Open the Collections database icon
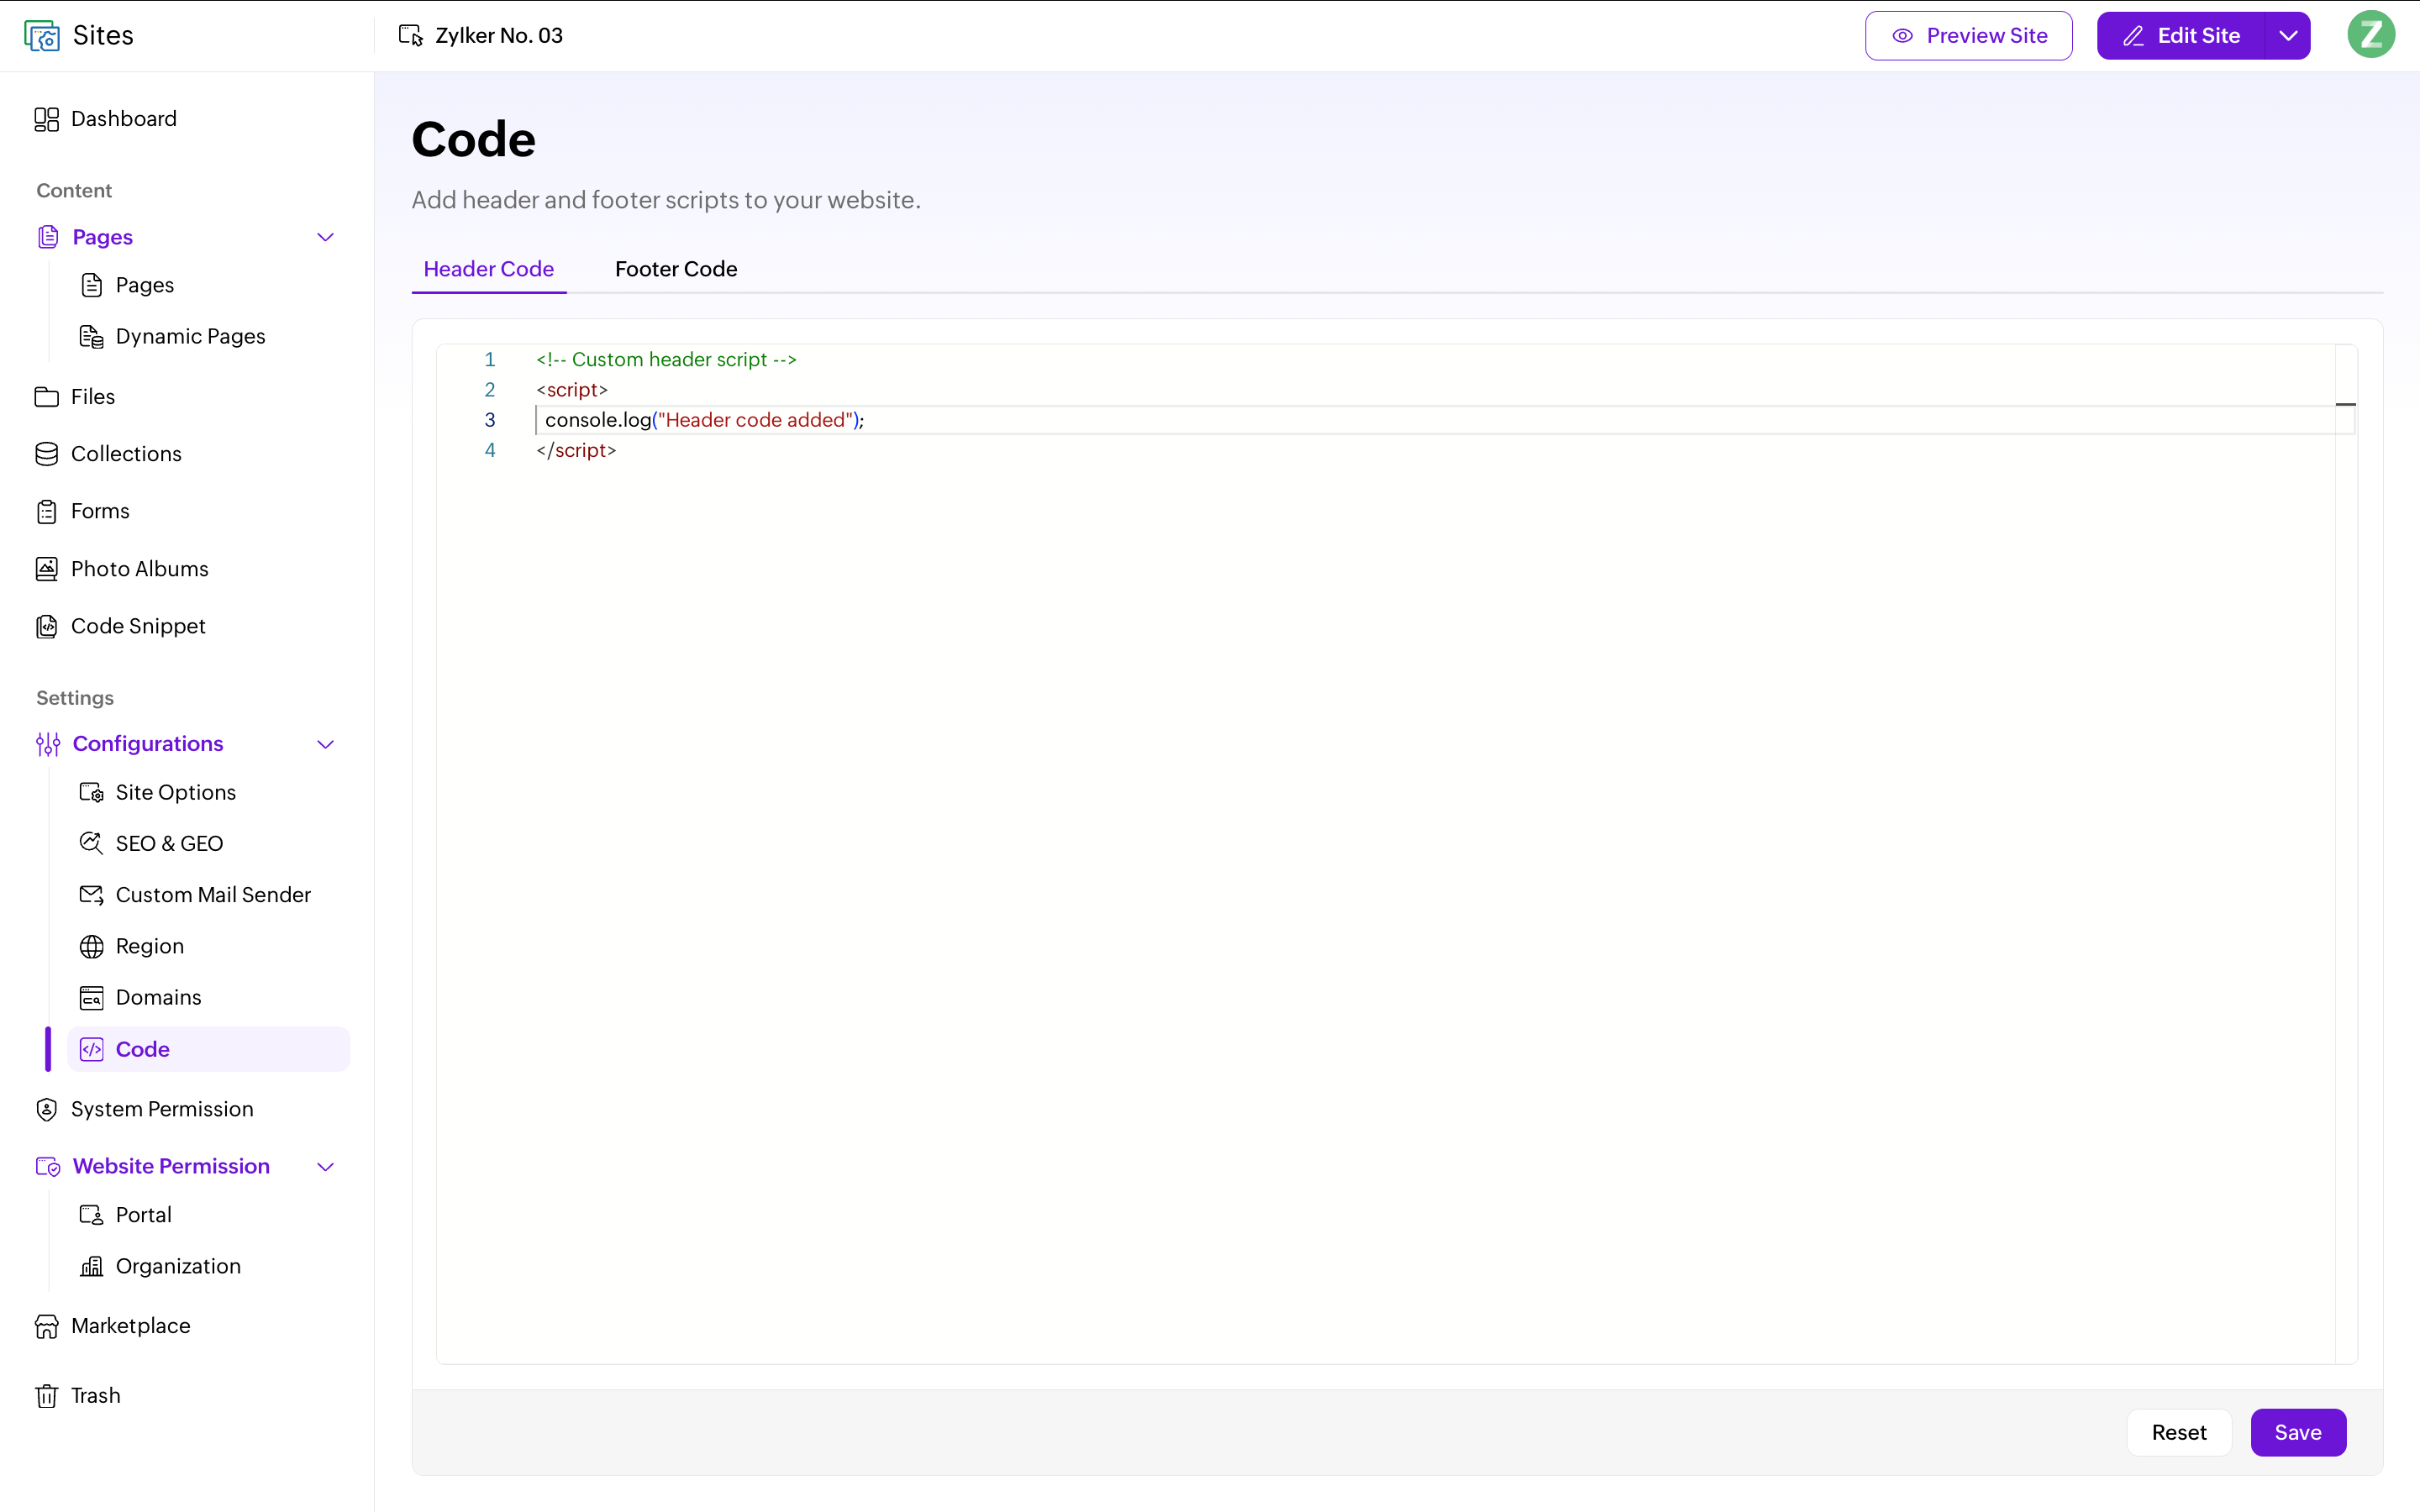The image size is (2420, 1512). [46, 454]
